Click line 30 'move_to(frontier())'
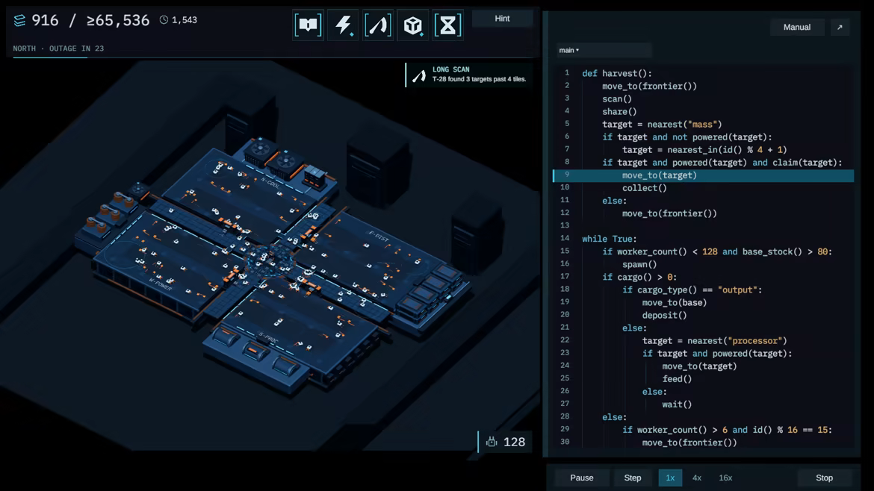Image resolution: width=874 pixels, height=491 pixels. tap(689, 442)
